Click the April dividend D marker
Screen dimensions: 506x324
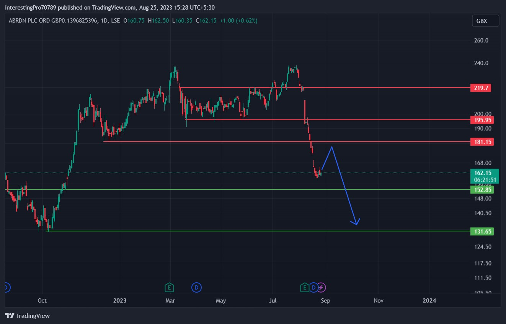196,287
